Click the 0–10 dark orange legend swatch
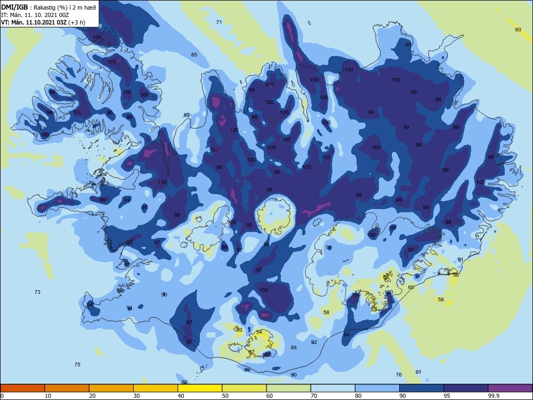The image size is (533, 400). (22, 388)
